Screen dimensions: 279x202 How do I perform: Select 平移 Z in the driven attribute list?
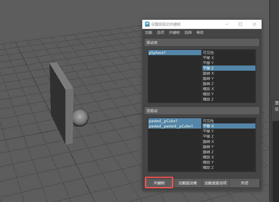(229, 136)
